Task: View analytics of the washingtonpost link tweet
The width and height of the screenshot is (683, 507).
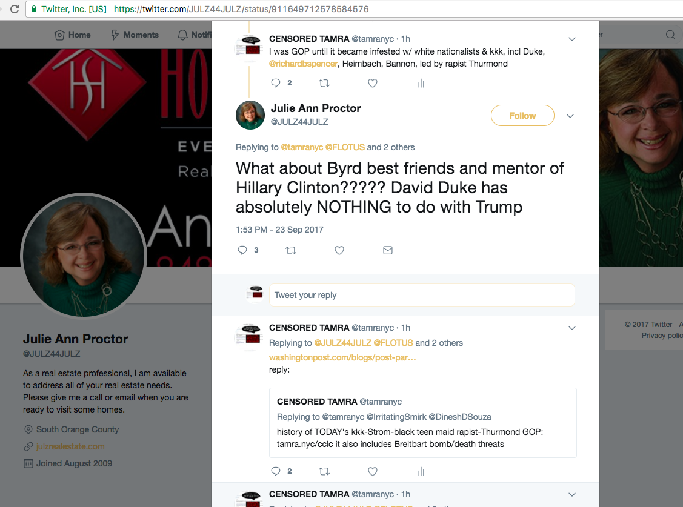Action: (421, 471)
